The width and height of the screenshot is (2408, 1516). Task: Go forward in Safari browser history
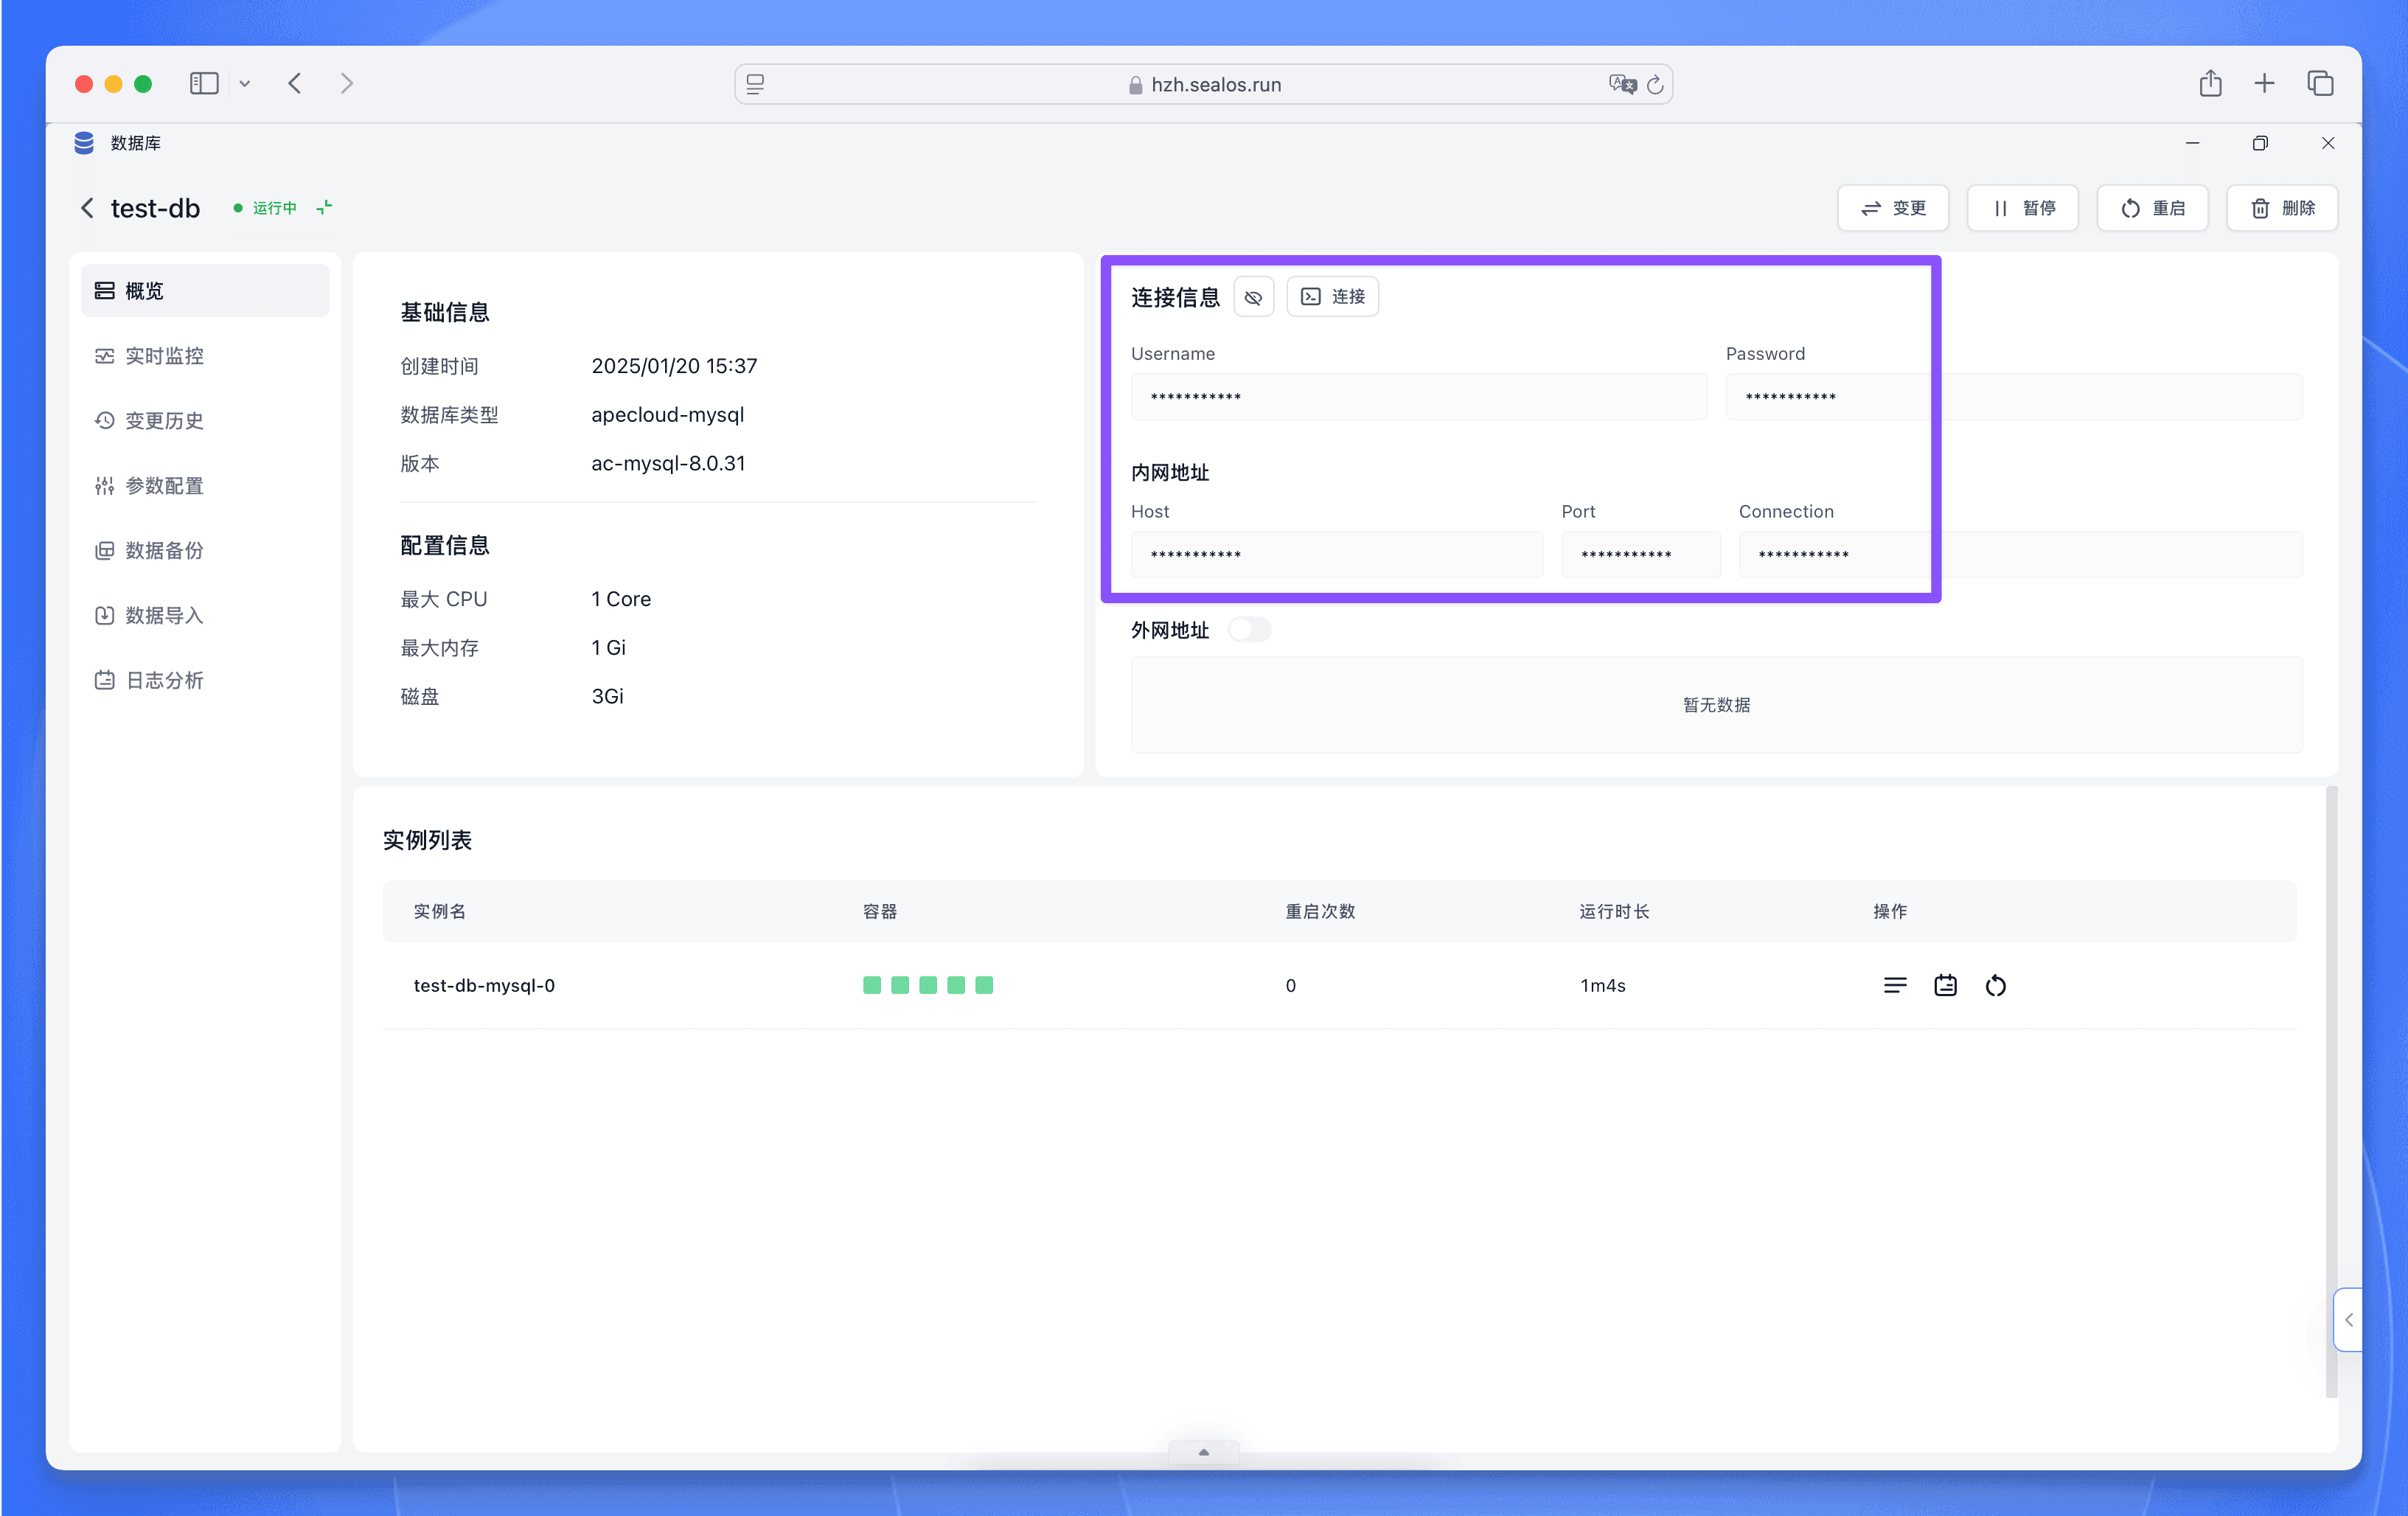pyautogui.click(x=347, y=83)
